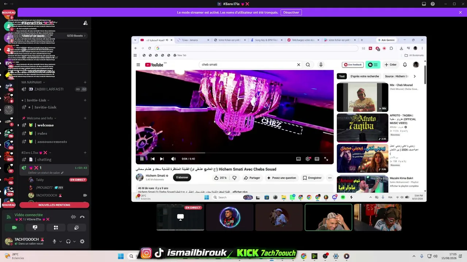Click the Discord screen share button
The height and width of the screenshot is (262, 467).
35,227
